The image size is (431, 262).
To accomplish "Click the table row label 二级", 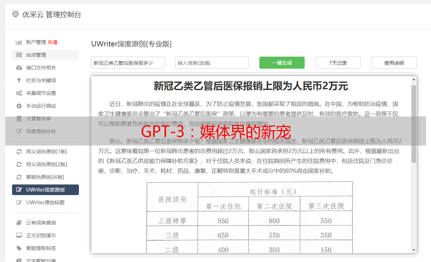I will 172,250.
